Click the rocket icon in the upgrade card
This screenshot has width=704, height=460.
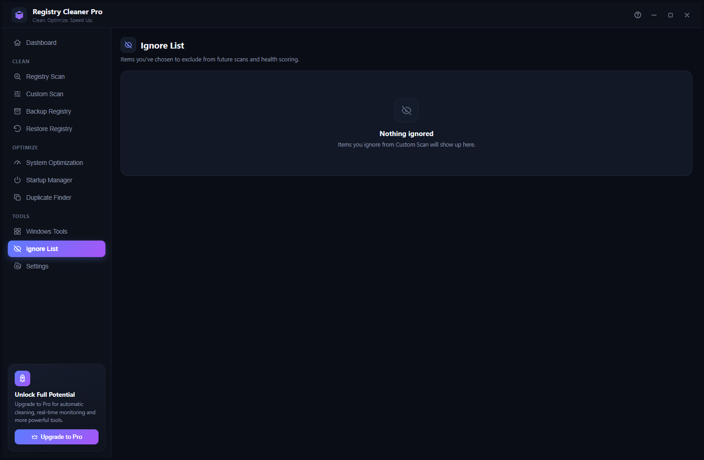coord(22,378)
